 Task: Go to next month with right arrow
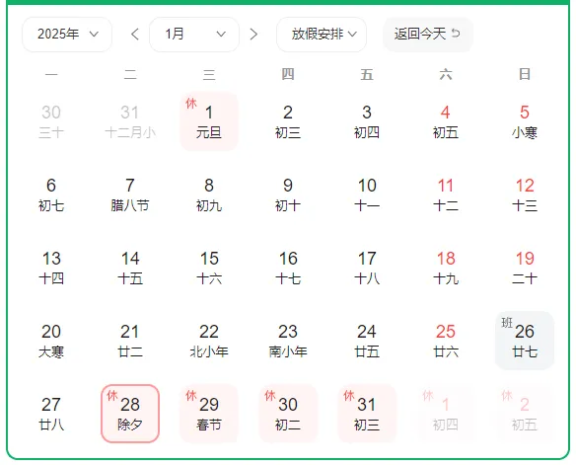click(x=253, y=35)
